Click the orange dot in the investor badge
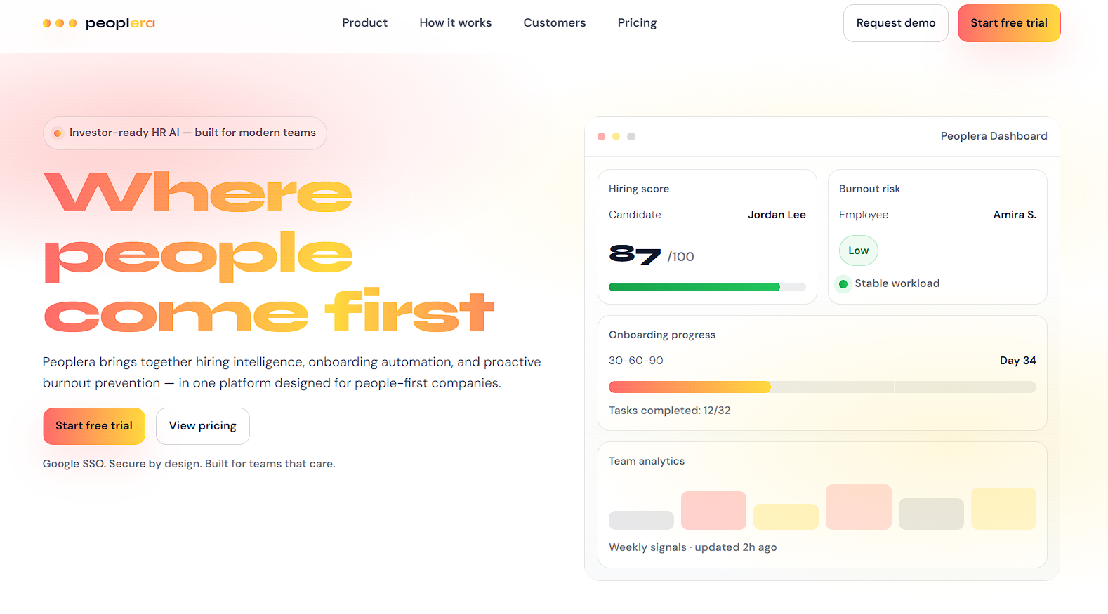The image size is (1108, 614). coord(58,133)
